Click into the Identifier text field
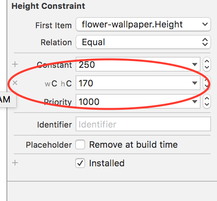This screenshot has height=201, width=217. (x=143, y=124)
